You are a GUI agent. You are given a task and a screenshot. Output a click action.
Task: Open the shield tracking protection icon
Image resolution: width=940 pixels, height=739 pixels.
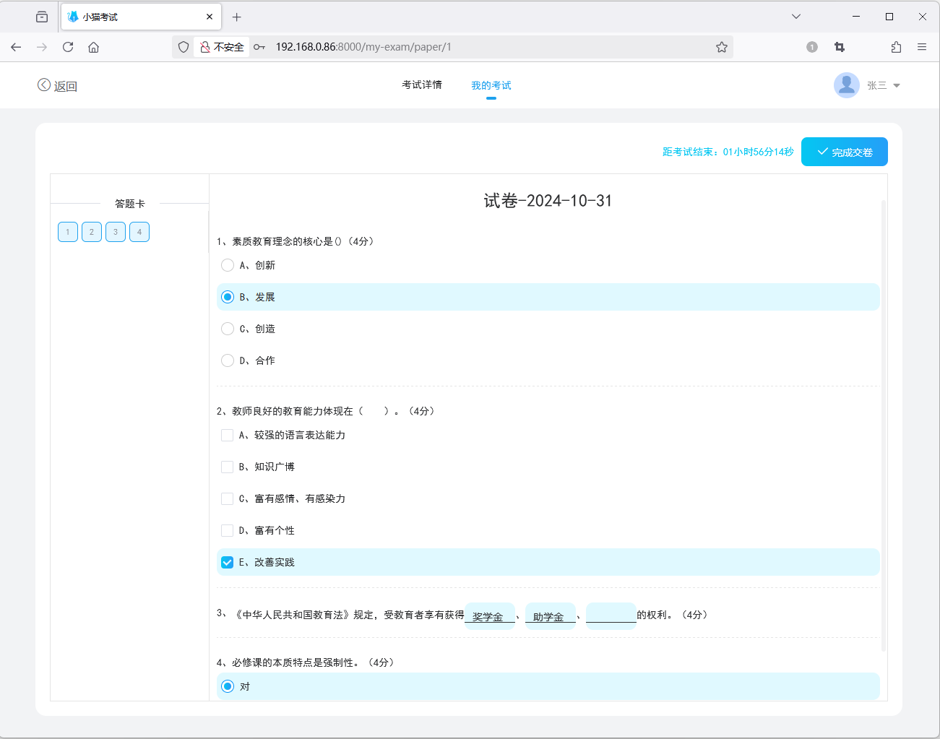[x=183, y=47]
